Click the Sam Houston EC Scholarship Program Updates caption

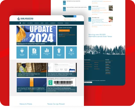(31, 44)
